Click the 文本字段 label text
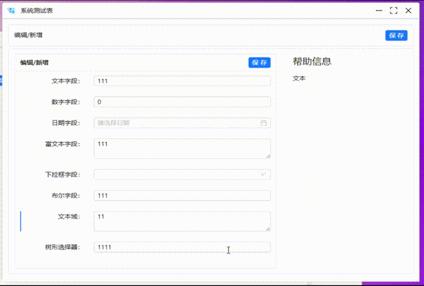Image resolution: width=424 pixels, height=286 pixels. 66,81
